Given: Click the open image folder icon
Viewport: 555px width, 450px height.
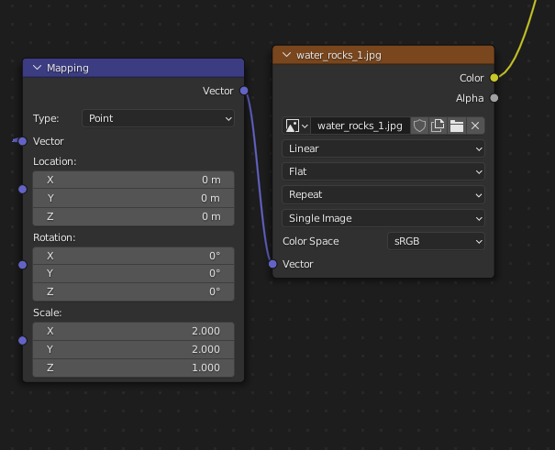Looking at the screenshot, I should coord(457,126).
